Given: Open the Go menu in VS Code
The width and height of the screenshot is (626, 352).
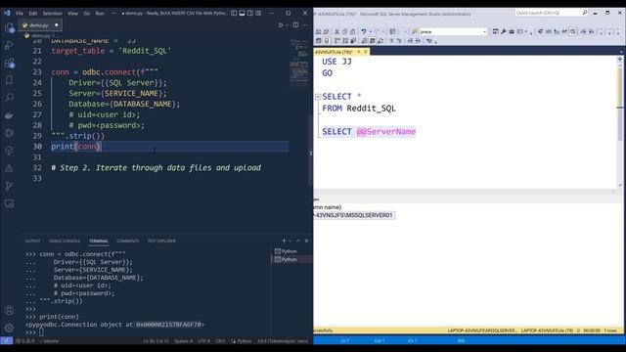Looking at the screenshot, I should coord(87,13).
